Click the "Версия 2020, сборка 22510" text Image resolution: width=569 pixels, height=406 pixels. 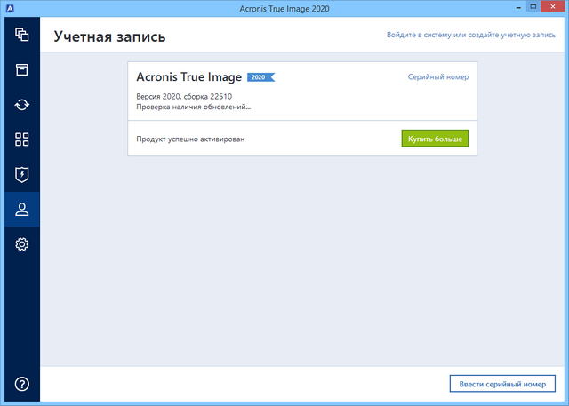pos(186,95)
